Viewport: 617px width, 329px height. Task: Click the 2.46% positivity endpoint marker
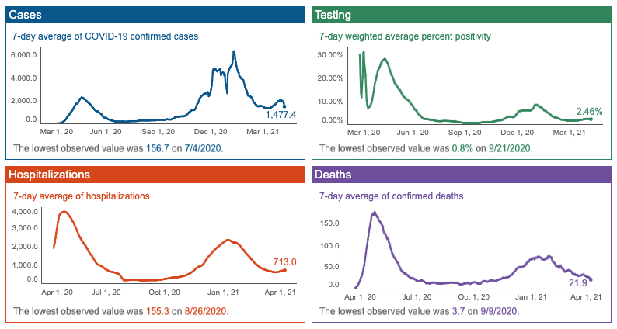pyautogui.click(x=591, y=119)
